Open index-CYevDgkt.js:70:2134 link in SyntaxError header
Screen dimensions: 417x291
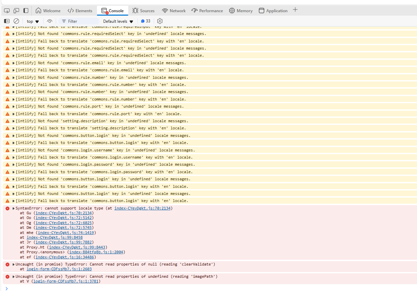pos(142,208)
